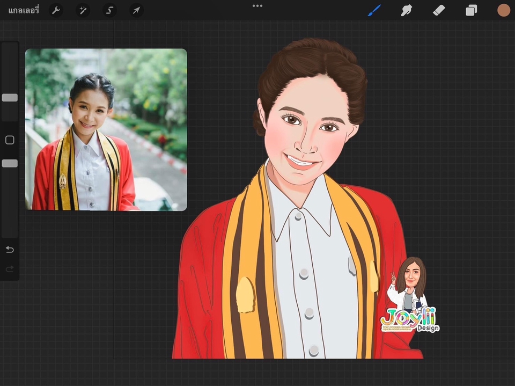The height and width of the screenshot is (386, 515).
Task: Click the Joylii Design logo watermark
Action: pos(409,318)
